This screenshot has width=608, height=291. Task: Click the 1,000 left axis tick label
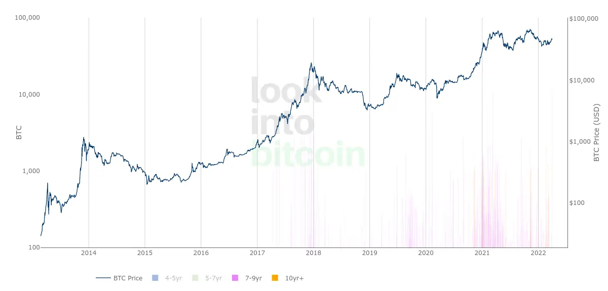pyautogui.click(x=31, y=171)
